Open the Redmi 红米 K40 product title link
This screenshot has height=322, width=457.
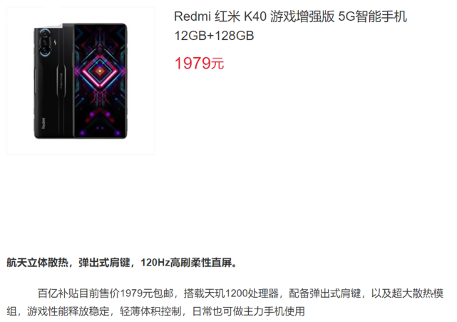tap(290, 16)
